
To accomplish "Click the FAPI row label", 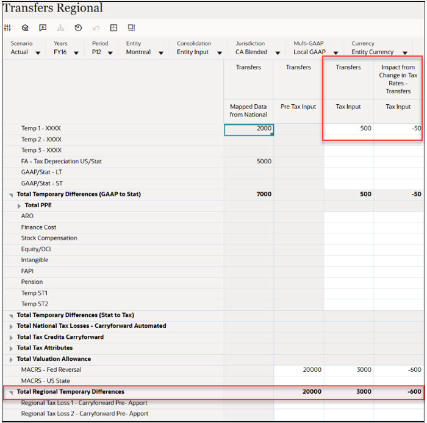I will click(27, 271).
